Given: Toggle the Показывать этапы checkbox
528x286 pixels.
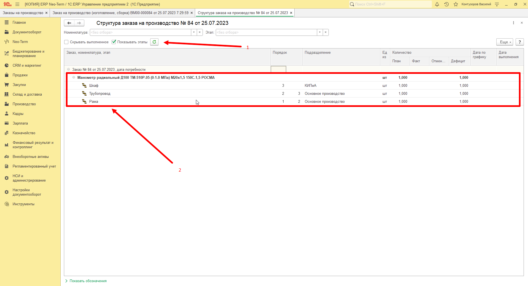Looking at the screenshot, I should (x=114, y=42).
